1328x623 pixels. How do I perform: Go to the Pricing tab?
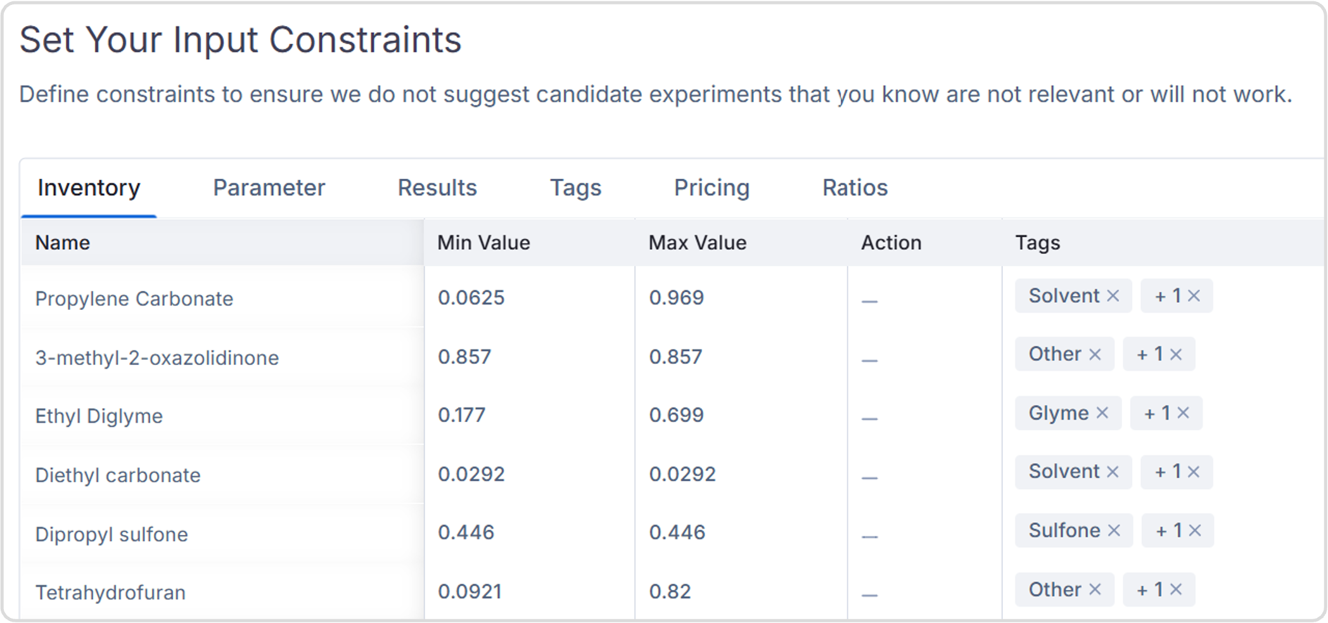pyautogui.click(x=712, y=188)
